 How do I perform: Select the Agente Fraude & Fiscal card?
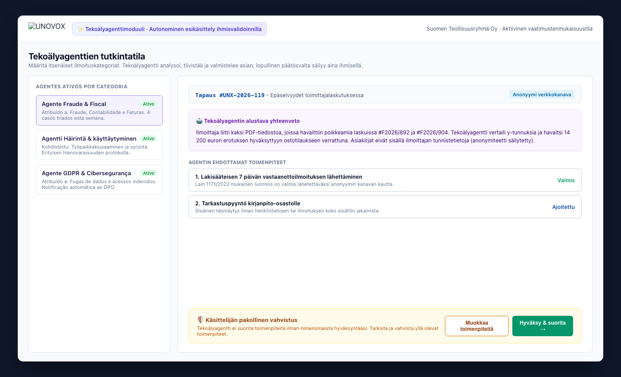(x=99, y=110)
